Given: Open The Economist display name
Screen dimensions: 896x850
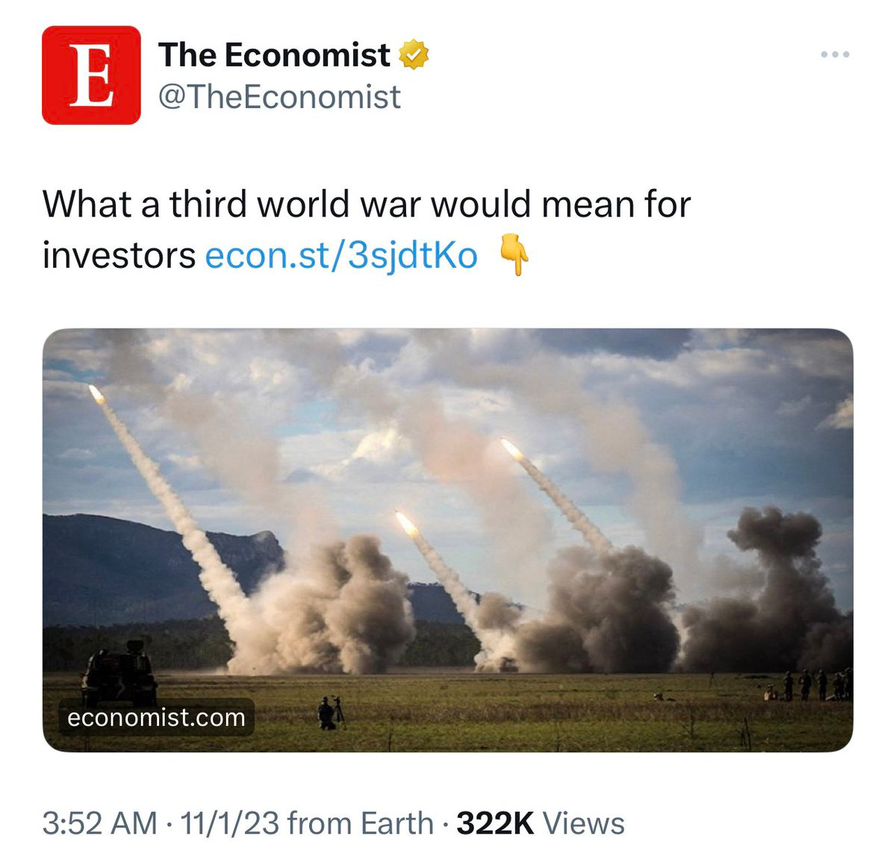Looking at the screenshot, I should click(274, 55).
